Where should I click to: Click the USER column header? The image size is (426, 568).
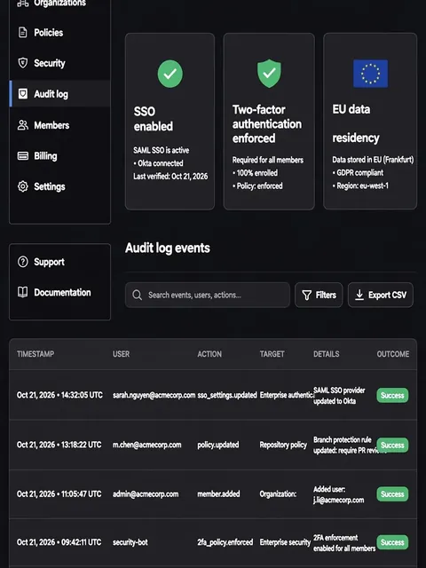coord(121,354)
